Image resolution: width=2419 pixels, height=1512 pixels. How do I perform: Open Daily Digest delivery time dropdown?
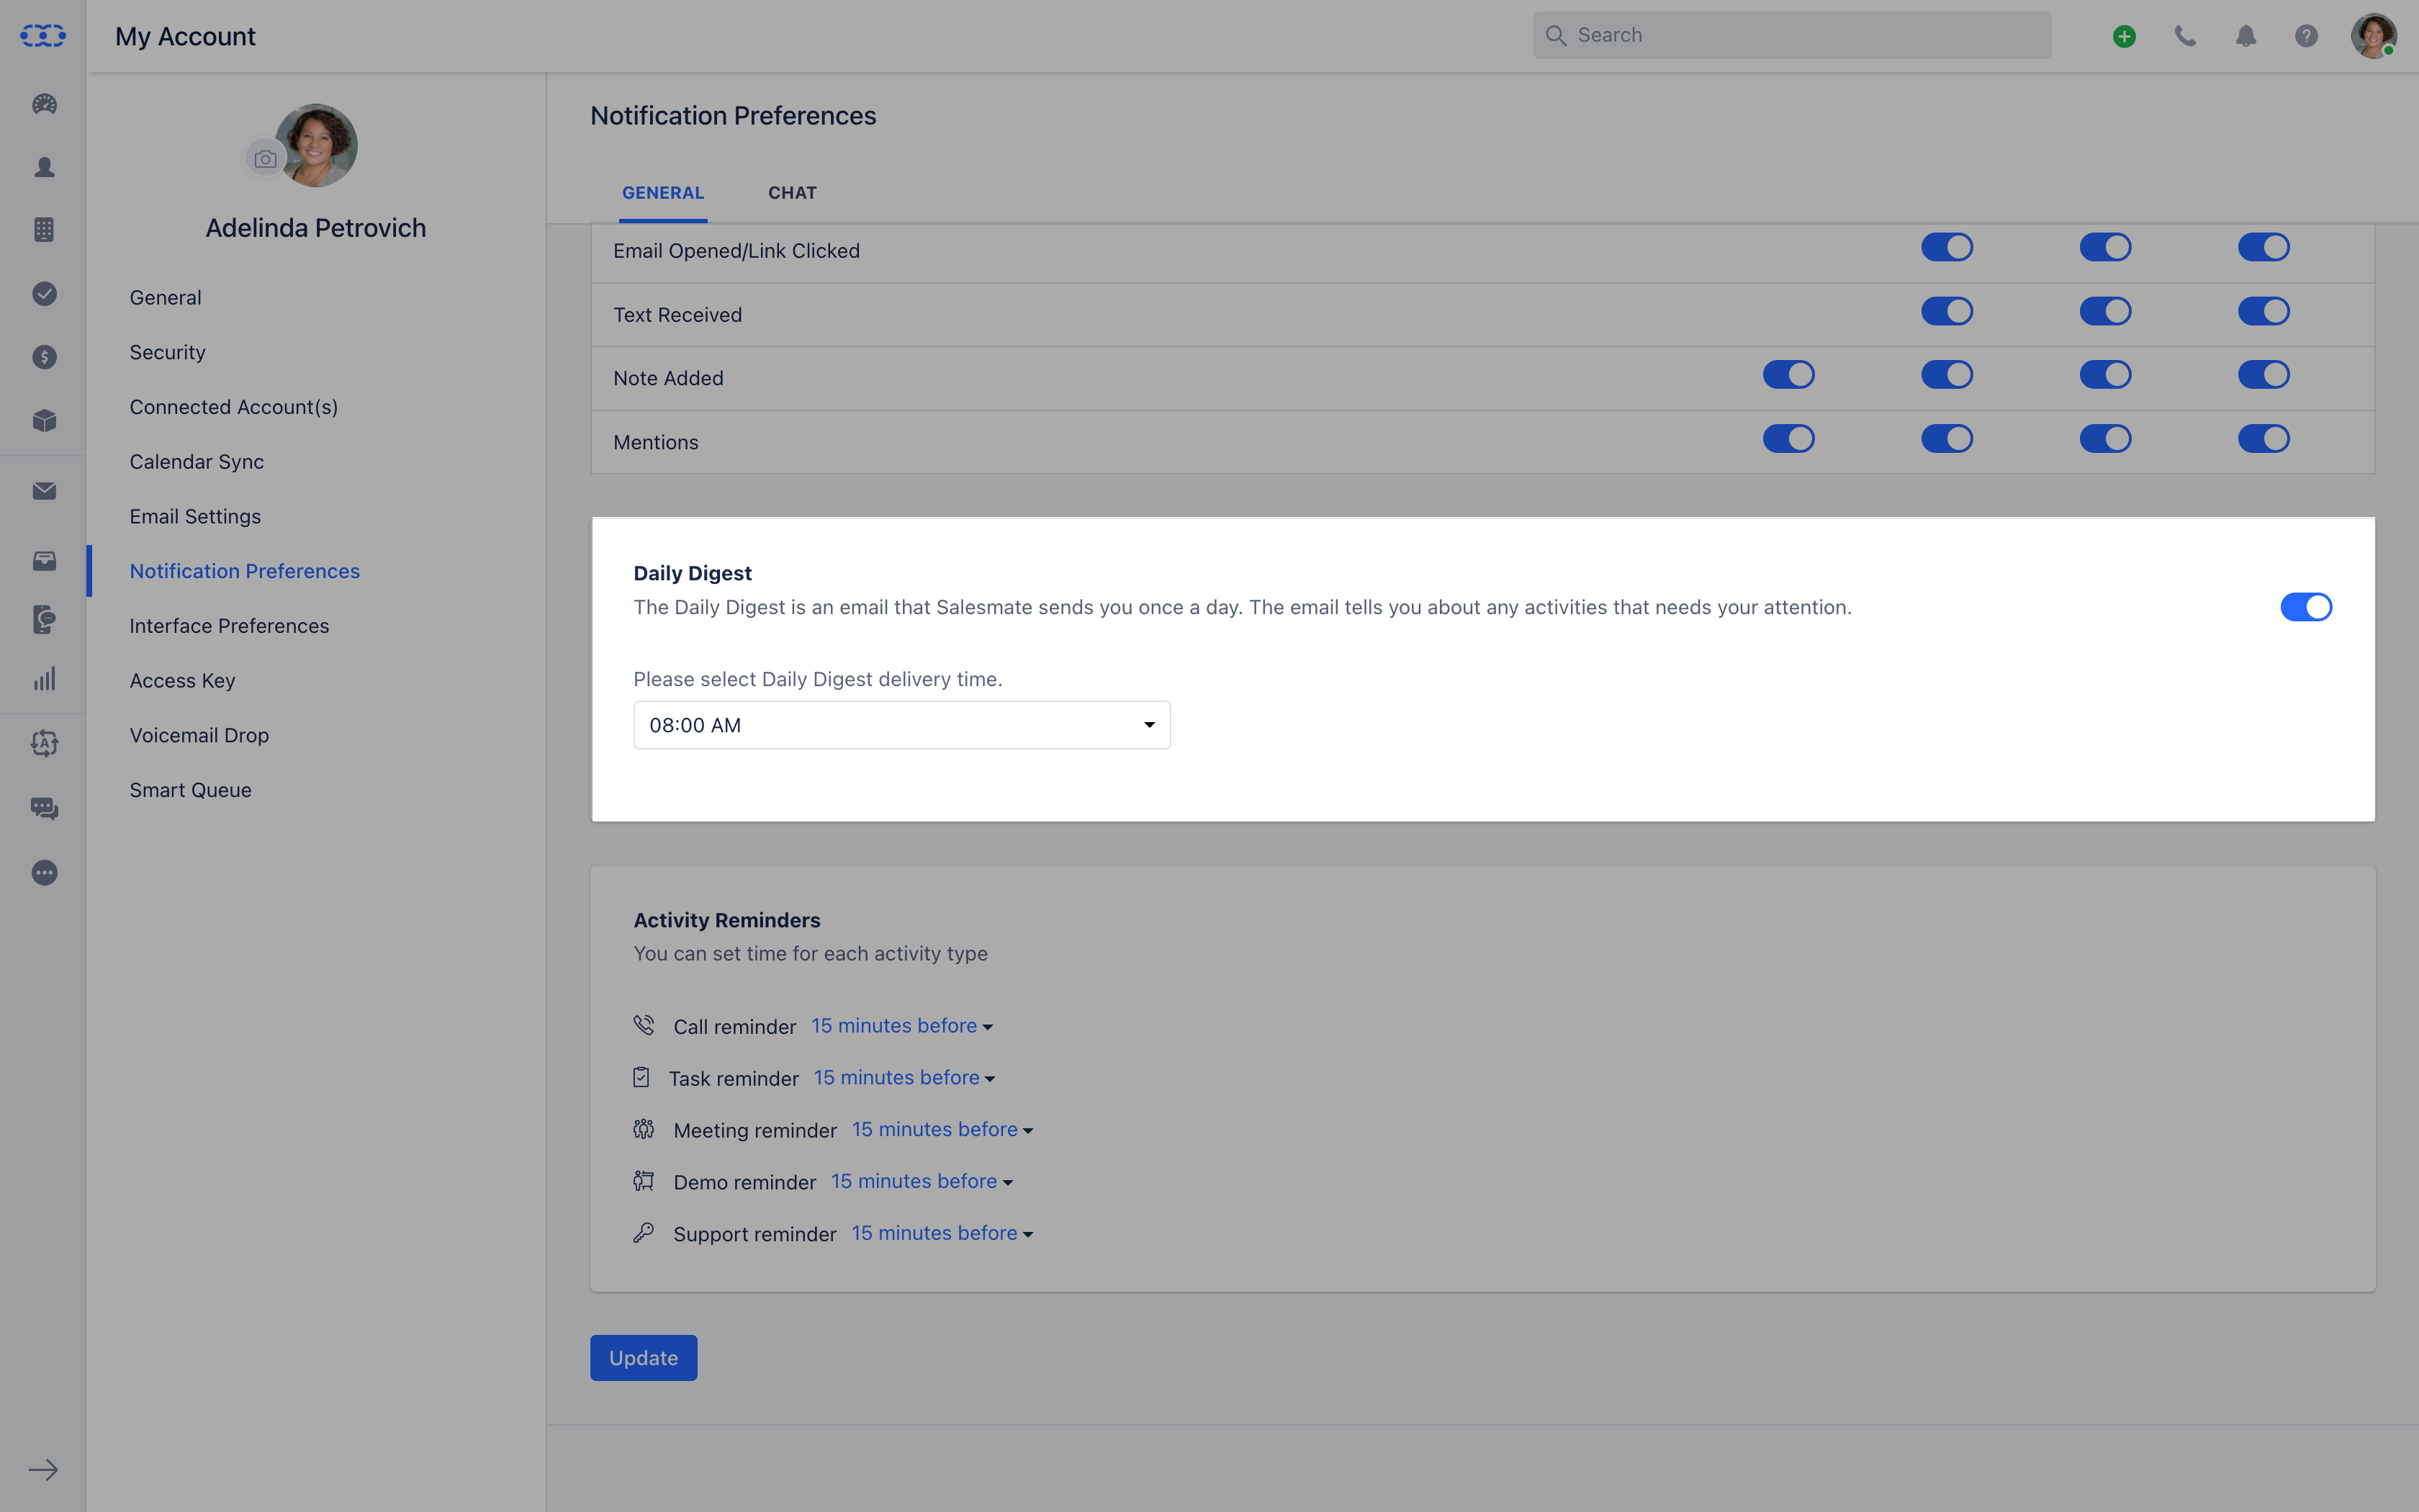901,725
